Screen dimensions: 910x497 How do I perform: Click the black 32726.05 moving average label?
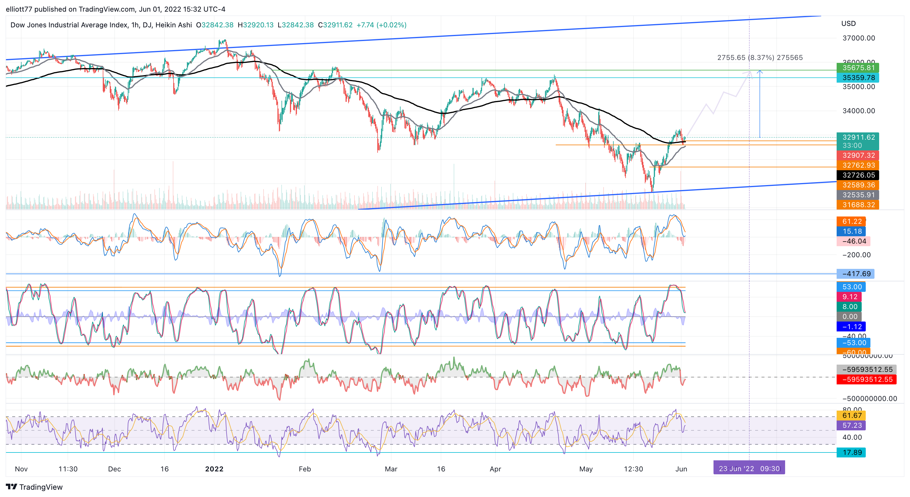[858, 175]
